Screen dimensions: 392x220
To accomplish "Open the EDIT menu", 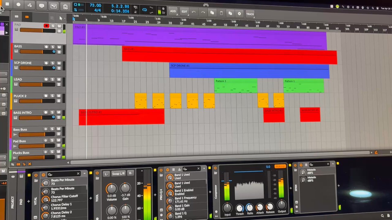I will 184,12.
